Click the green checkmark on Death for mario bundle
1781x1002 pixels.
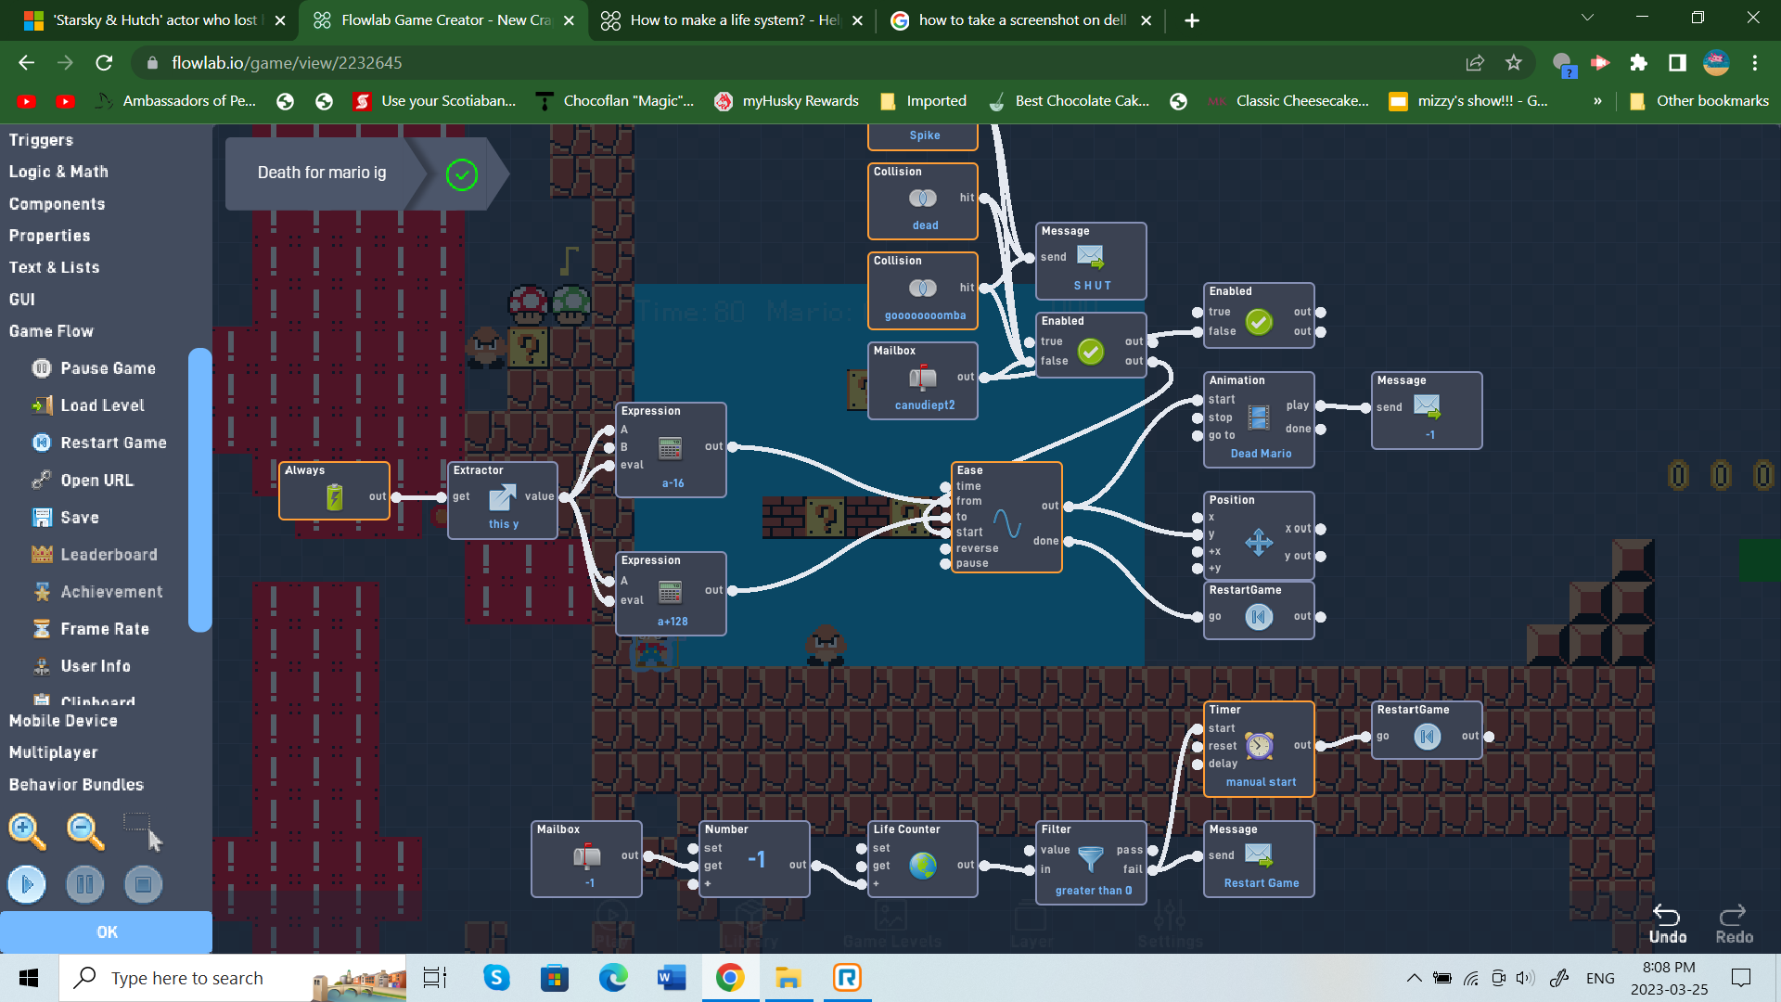tap(461, 174)
